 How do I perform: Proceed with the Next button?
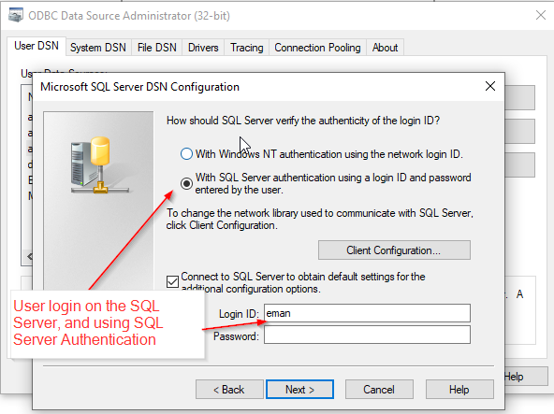(x=299, y=390)
